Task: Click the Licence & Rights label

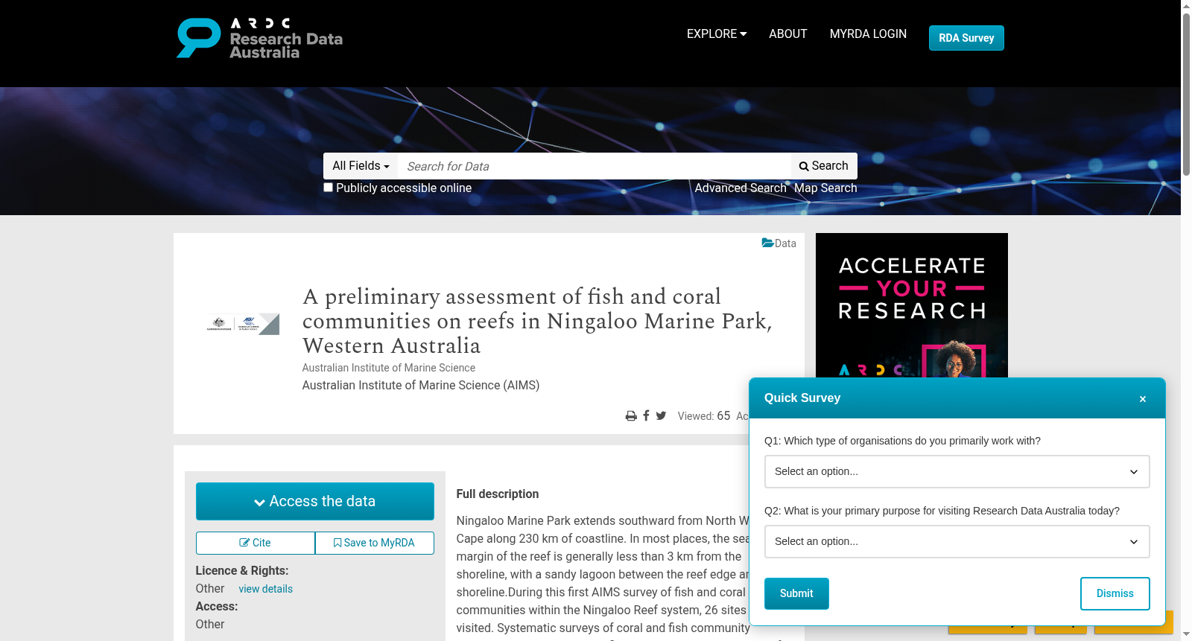Action: (x=242, y=570)
